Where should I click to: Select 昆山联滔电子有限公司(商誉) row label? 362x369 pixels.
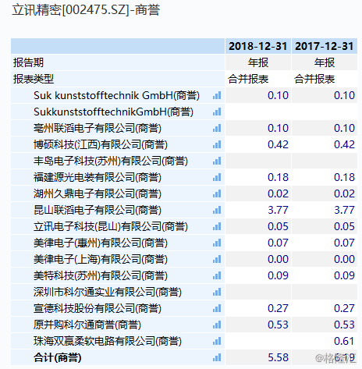[98, 210]
